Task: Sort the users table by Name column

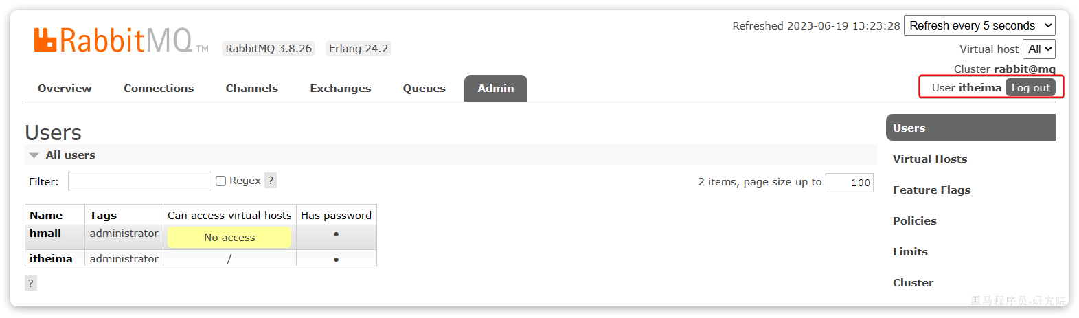Action: pos(46,216)
